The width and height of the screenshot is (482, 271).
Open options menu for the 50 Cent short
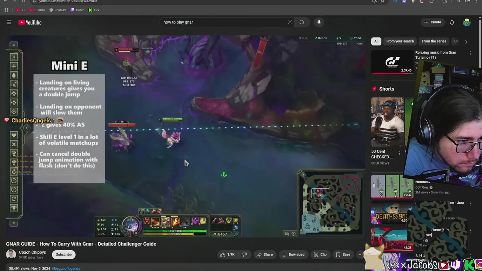tap(400, 154)
